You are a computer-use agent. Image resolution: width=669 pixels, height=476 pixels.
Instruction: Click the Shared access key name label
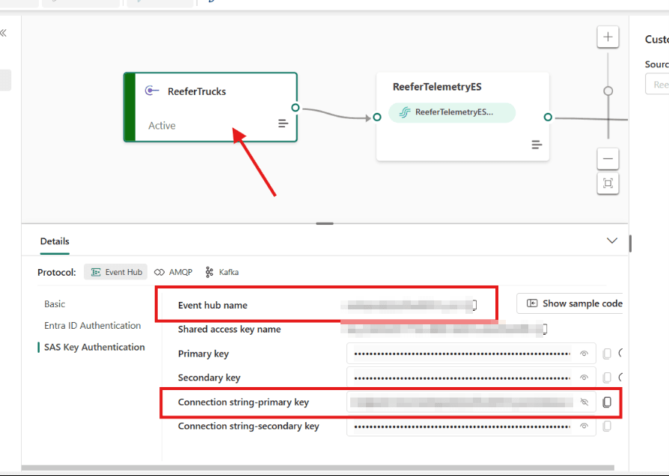(229, 329)
